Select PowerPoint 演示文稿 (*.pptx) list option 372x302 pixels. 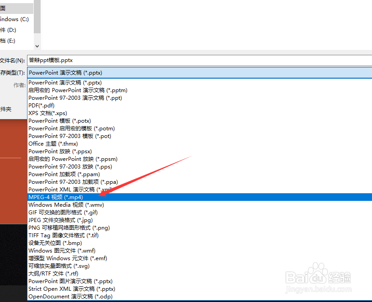pyautogui.click(x=200, y=83)
